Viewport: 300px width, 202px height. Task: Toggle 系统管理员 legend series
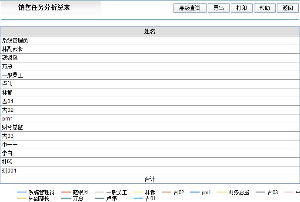pos(41,192)
